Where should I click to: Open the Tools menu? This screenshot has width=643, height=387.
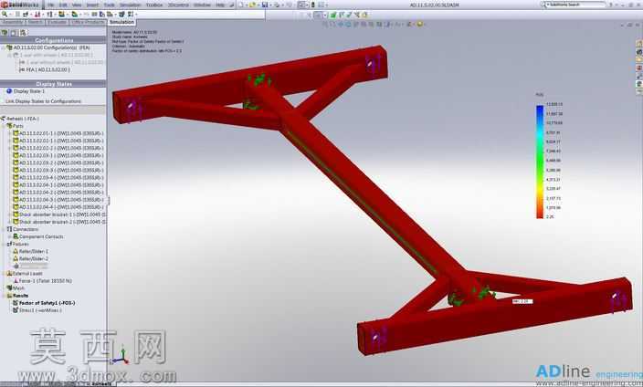109,5
